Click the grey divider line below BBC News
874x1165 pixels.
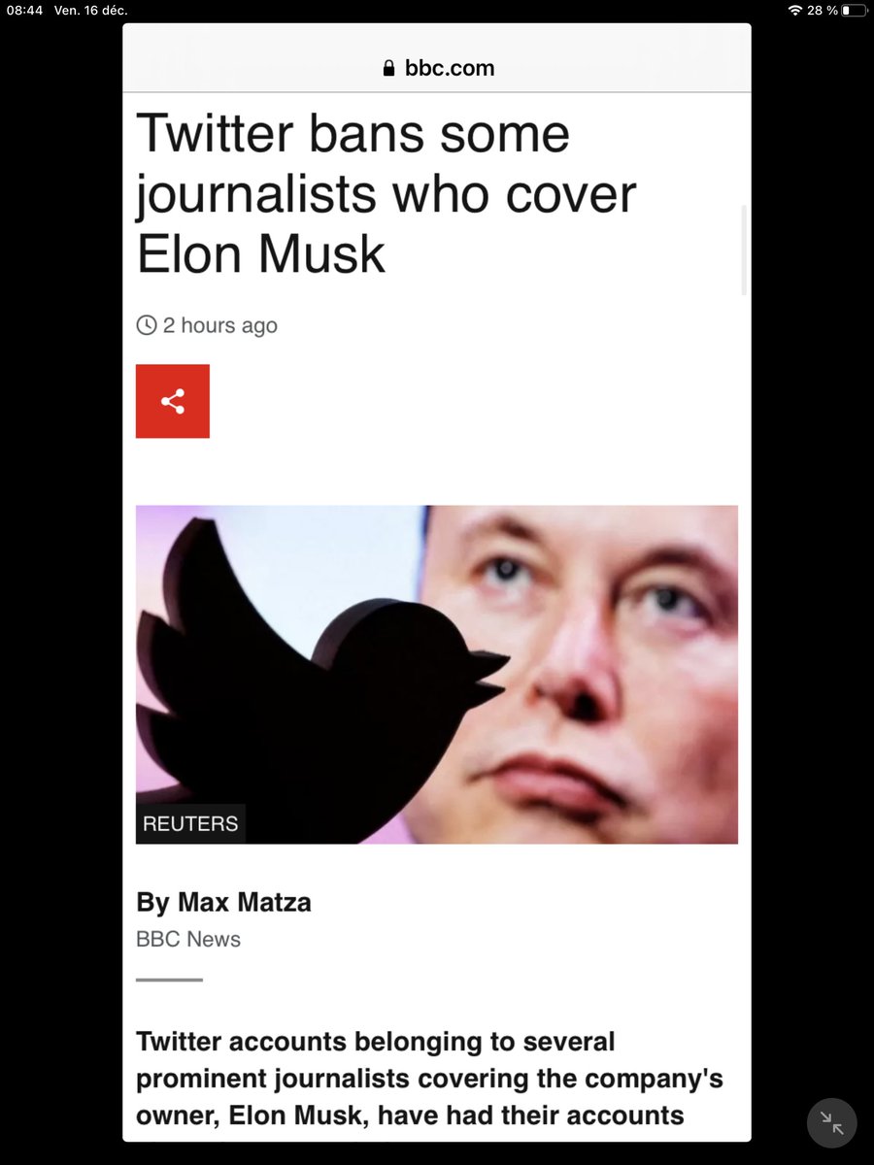[169, 980]
